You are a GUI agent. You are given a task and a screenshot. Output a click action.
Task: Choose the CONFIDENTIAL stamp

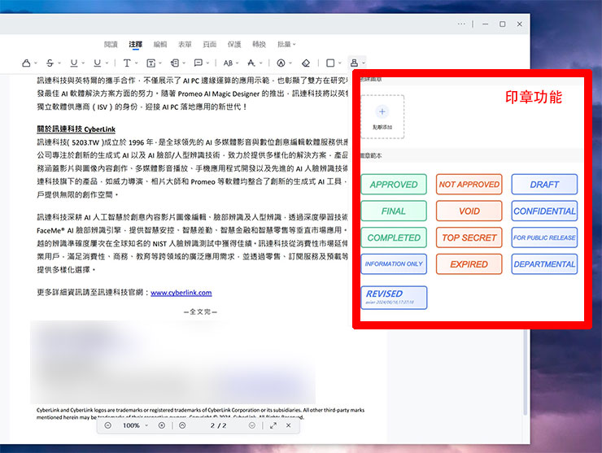544,211
